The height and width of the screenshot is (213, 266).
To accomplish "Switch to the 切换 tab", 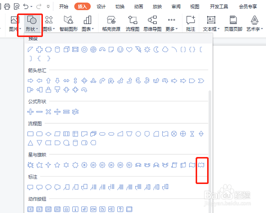I will 120,6.
